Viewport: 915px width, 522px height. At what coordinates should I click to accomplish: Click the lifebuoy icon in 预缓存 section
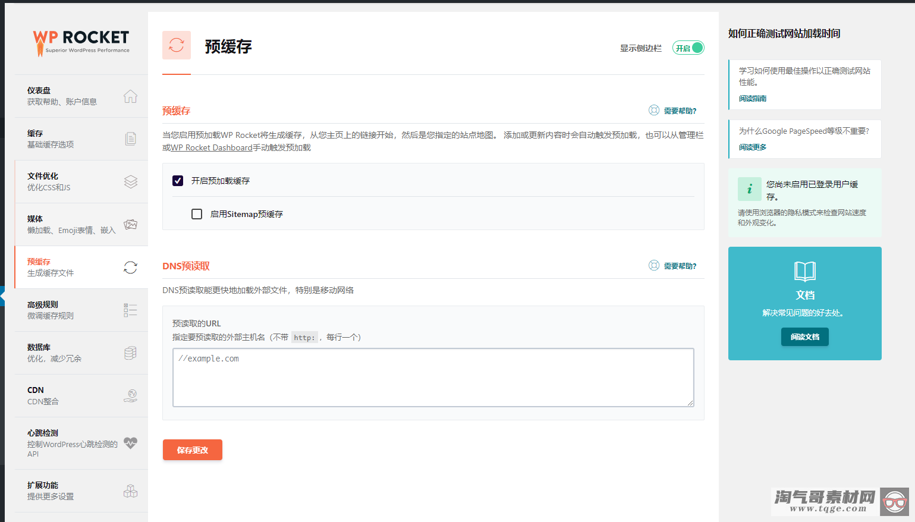point(654,110)
